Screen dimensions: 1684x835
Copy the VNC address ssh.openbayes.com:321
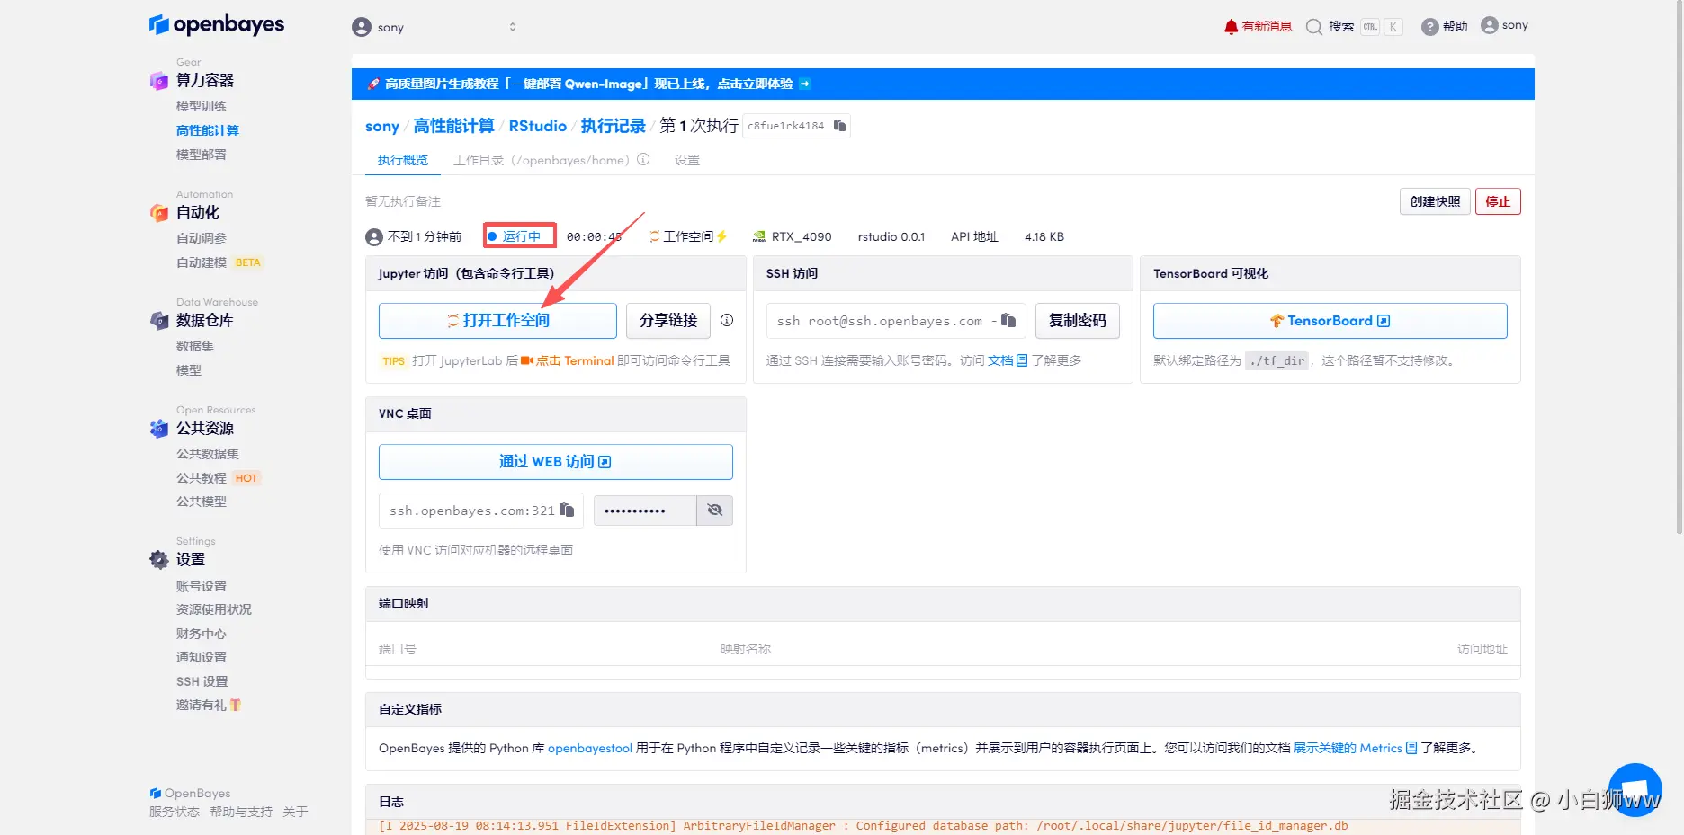tap(567, 510)
